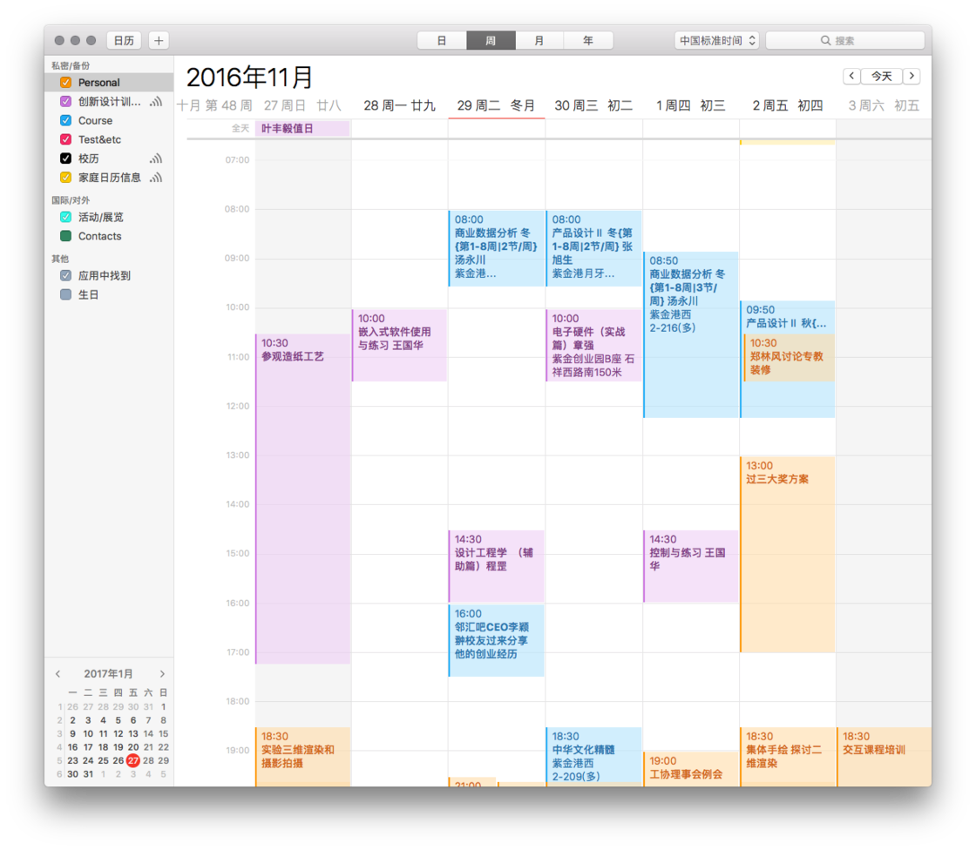The height and width of the screenshot is (850, 976).
Task: Go to previous week arrow
Action: point(851,76)
